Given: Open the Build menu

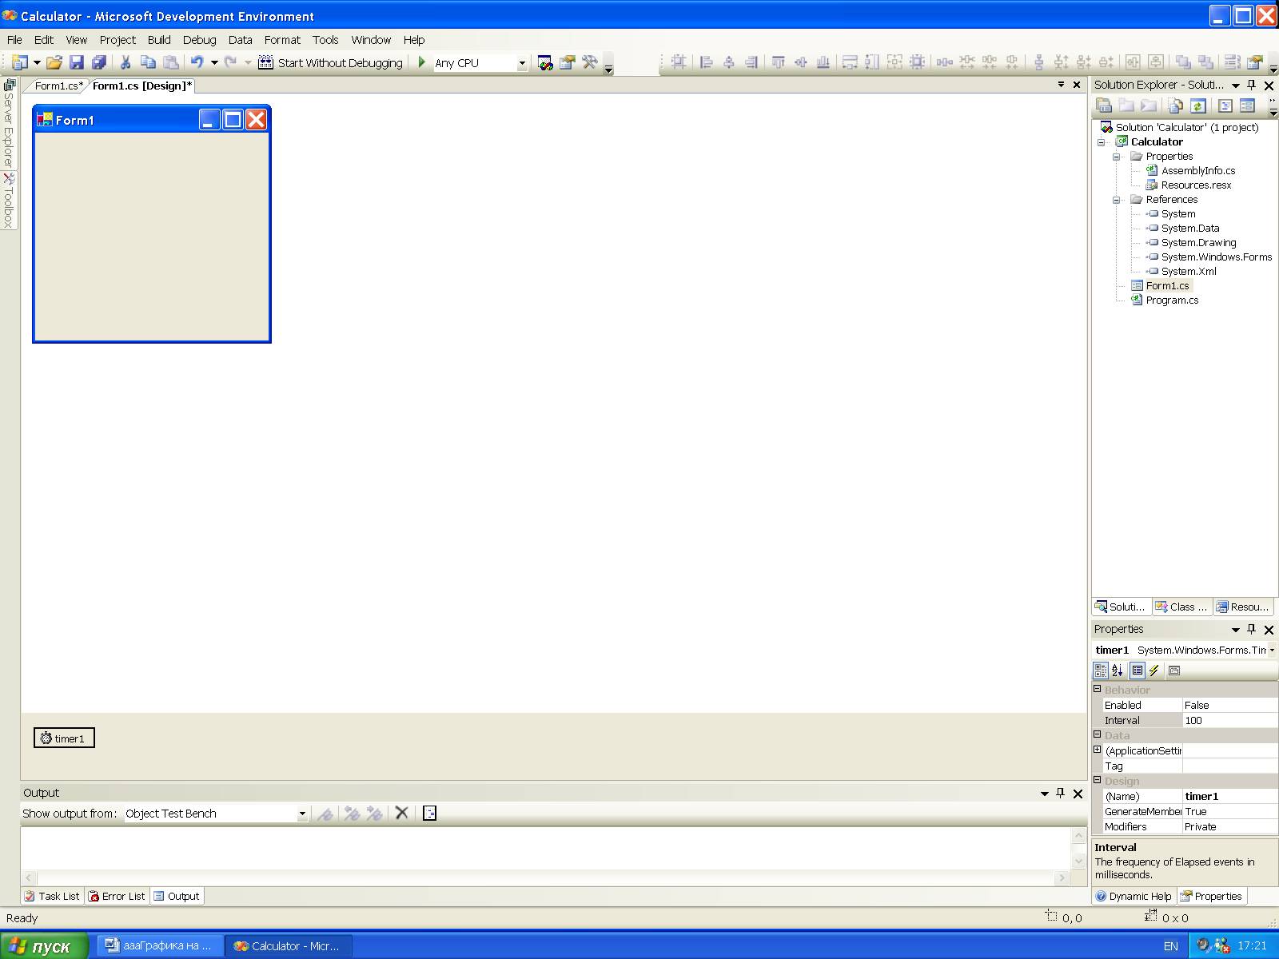Looking at the screenshot, I should coord(159,40).
